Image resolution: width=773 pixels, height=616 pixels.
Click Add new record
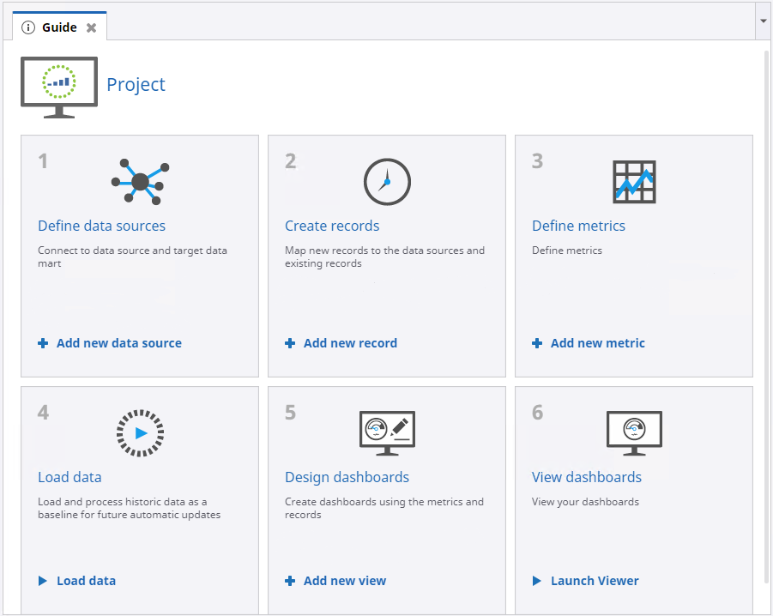click(350, 343)
